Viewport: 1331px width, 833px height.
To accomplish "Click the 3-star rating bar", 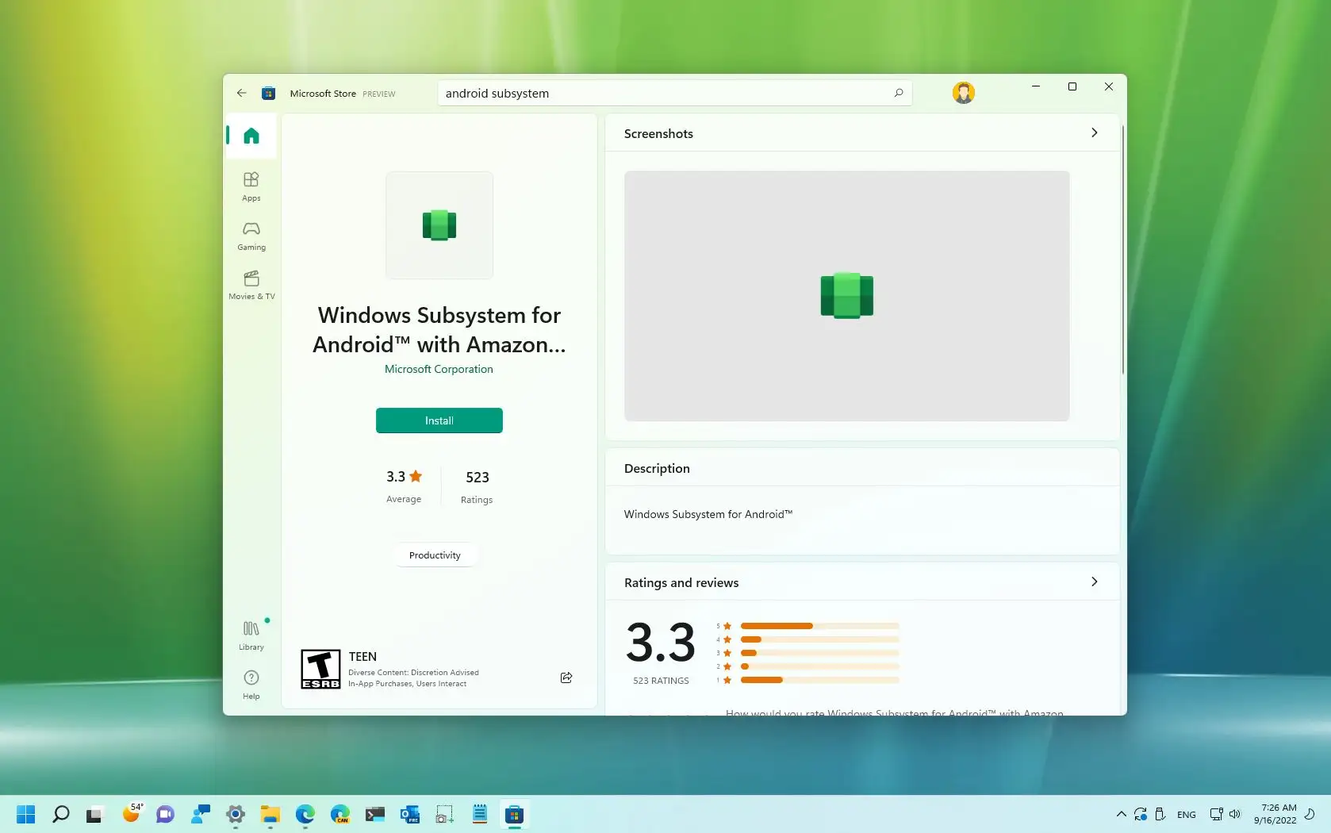I will (x=820, y=653).
